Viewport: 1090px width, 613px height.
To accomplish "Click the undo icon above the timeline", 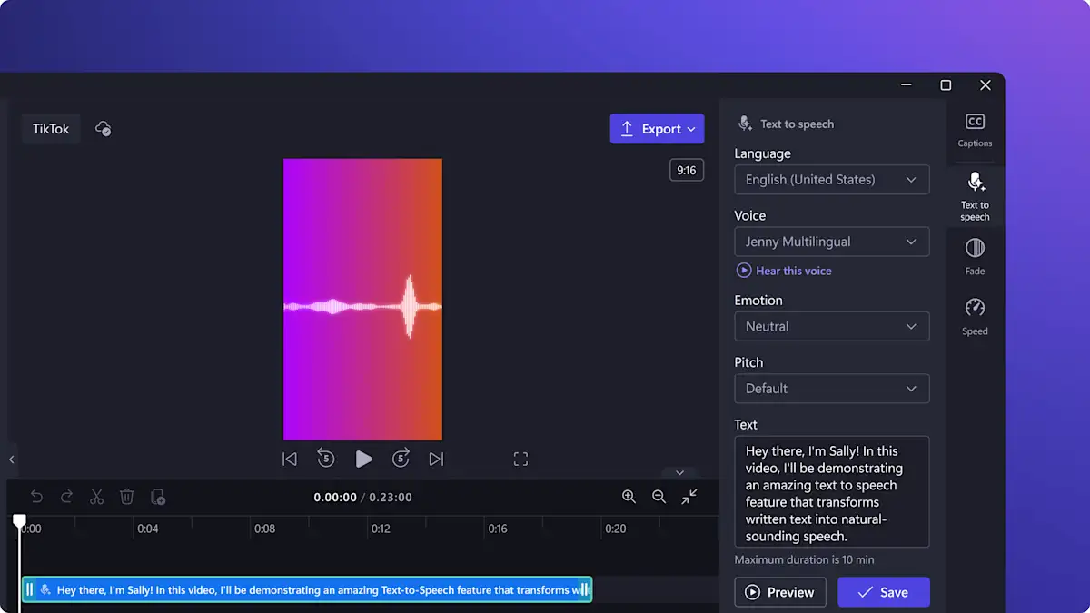I will click(36, 497).
